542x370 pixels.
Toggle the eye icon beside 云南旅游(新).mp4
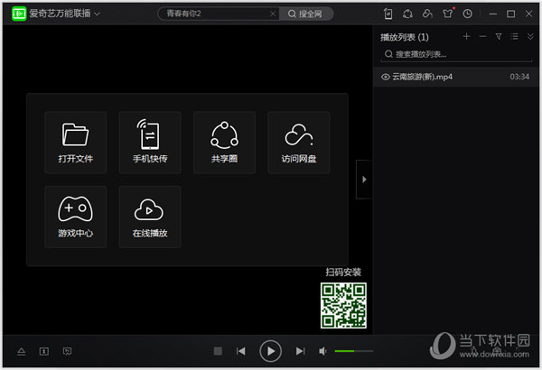(x=385, y=78)
